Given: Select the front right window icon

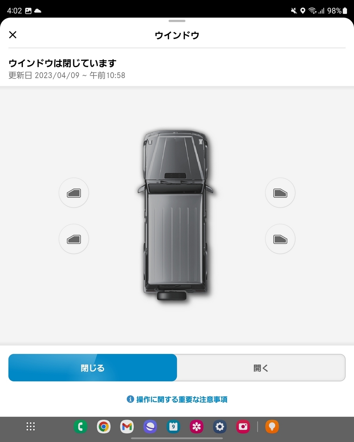Looking at the screenshot, I should (x=280, y=193).
